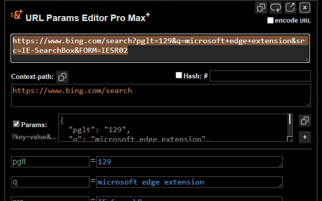Image resolution: width=322 pixels, height=201 pixels.
Task: Click the Context-path text area
Action: click(x=161, y=95)
